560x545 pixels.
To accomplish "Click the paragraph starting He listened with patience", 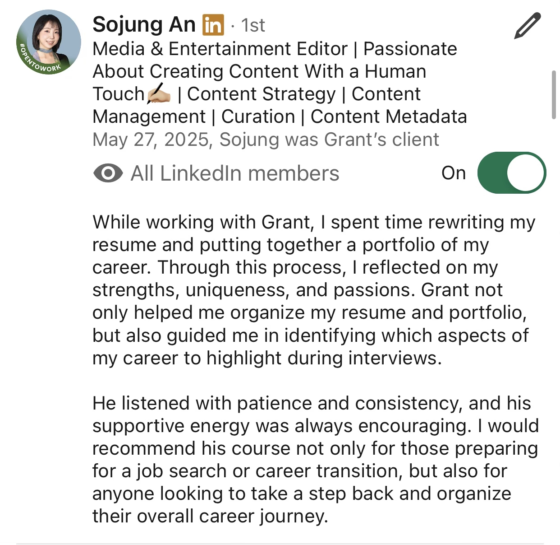I will coord(315,460).
